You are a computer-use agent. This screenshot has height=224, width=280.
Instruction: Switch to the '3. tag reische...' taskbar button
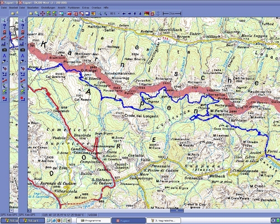pyautogui.click(x=164, y=221)
